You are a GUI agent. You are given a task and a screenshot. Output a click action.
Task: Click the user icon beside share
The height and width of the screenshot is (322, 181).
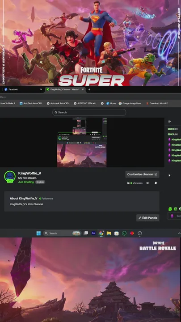pyautogui.click(x=156, y=183)
